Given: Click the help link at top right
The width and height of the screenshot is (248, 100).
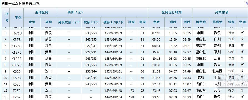Looking at the screenshot, I should (247, 3).
